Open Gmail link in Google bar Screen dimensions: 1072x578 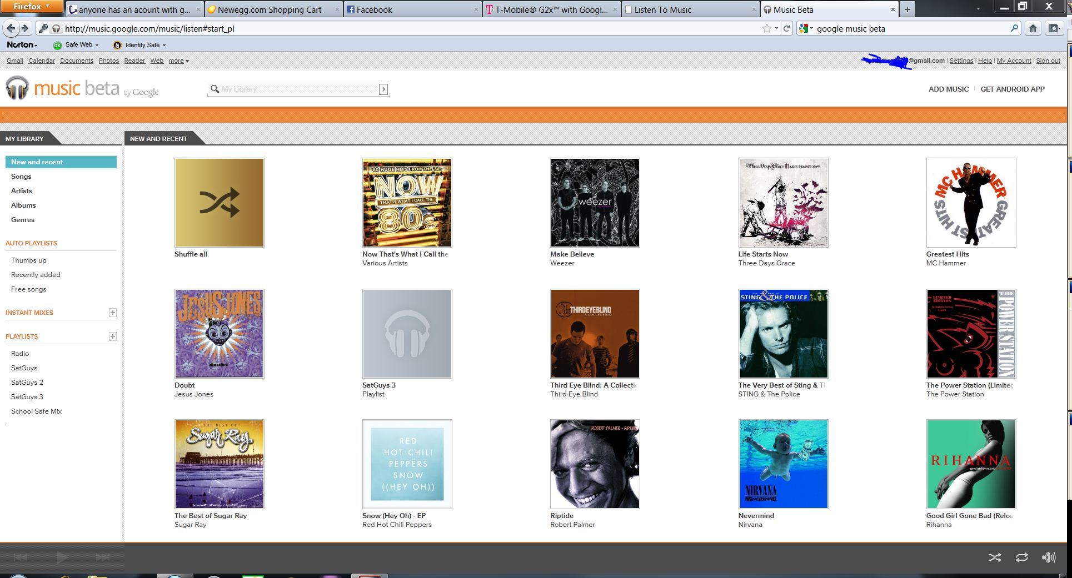pos(15,61)
